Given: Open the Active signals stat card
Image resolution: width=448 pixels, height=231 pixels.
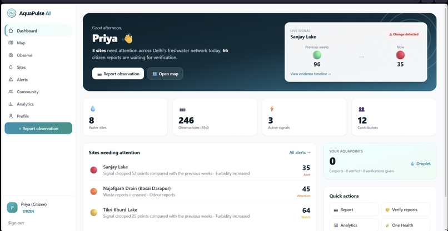Looking at the screenshot, I should pyautogui.click(x=304, y=117).
